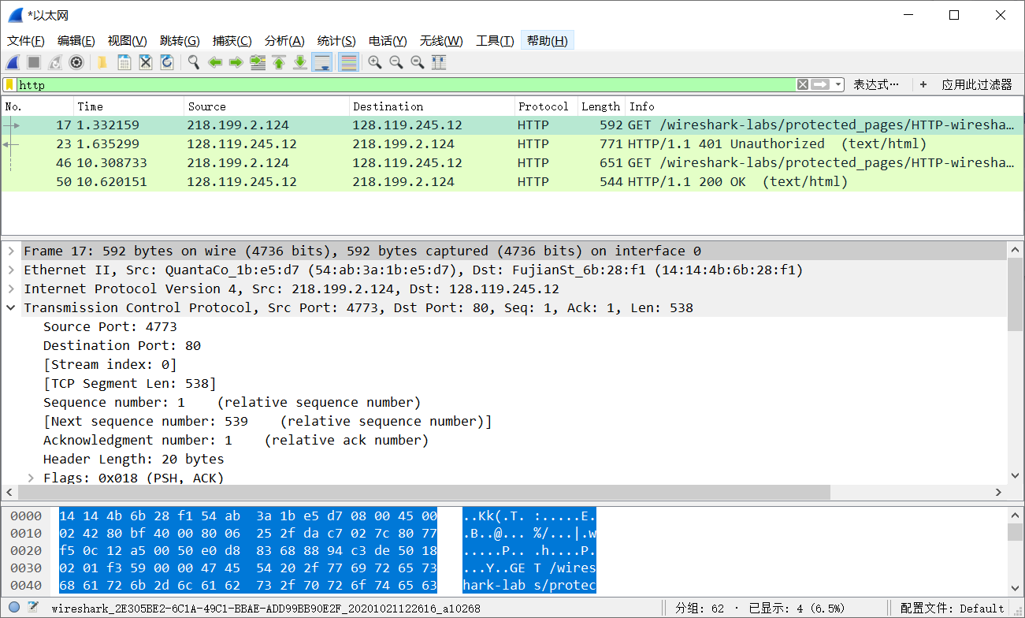1025x618 pixels.
Task: Go back to the previous packet
Action: click(x=214, y=62)
